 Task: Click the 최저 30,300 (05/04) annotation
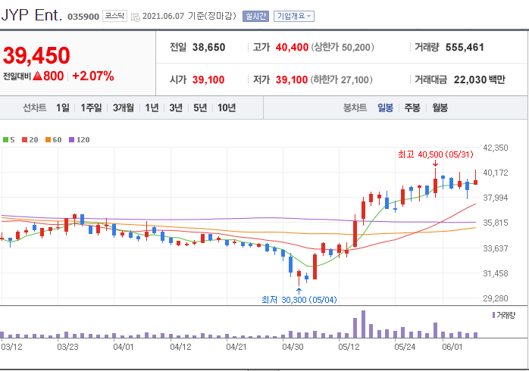pyautogui.click(x=299, y=300)
